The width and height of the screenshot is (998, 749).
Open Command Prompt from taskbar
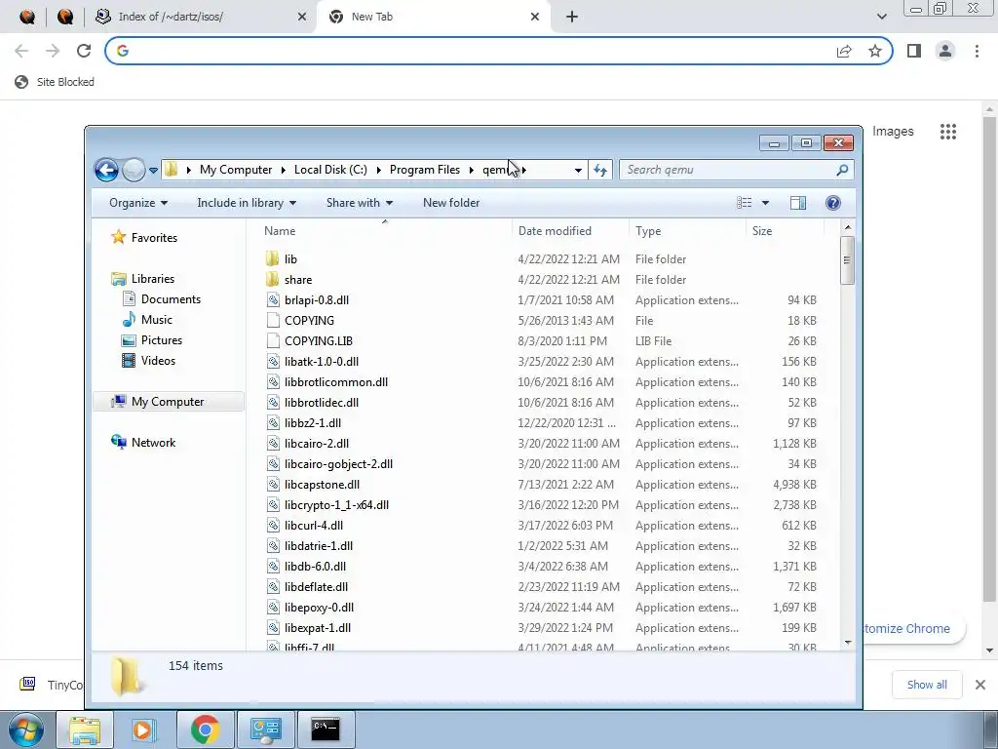(x=326, y=729)
